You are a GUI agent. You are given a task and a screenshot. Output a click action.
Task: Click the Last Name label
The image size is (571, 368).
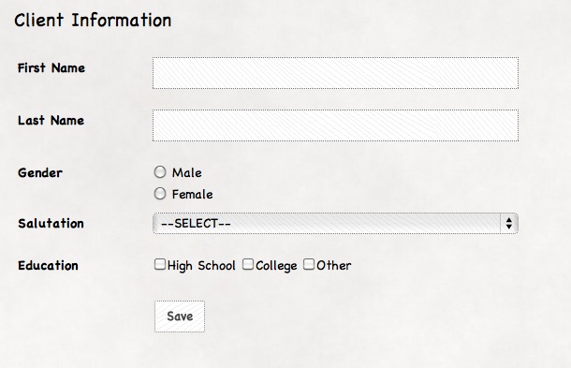51,120
